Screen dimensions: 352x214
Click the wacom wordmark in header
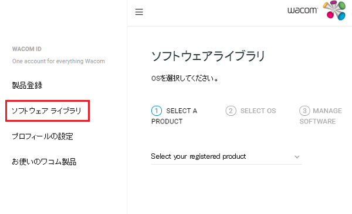[303, 10]
